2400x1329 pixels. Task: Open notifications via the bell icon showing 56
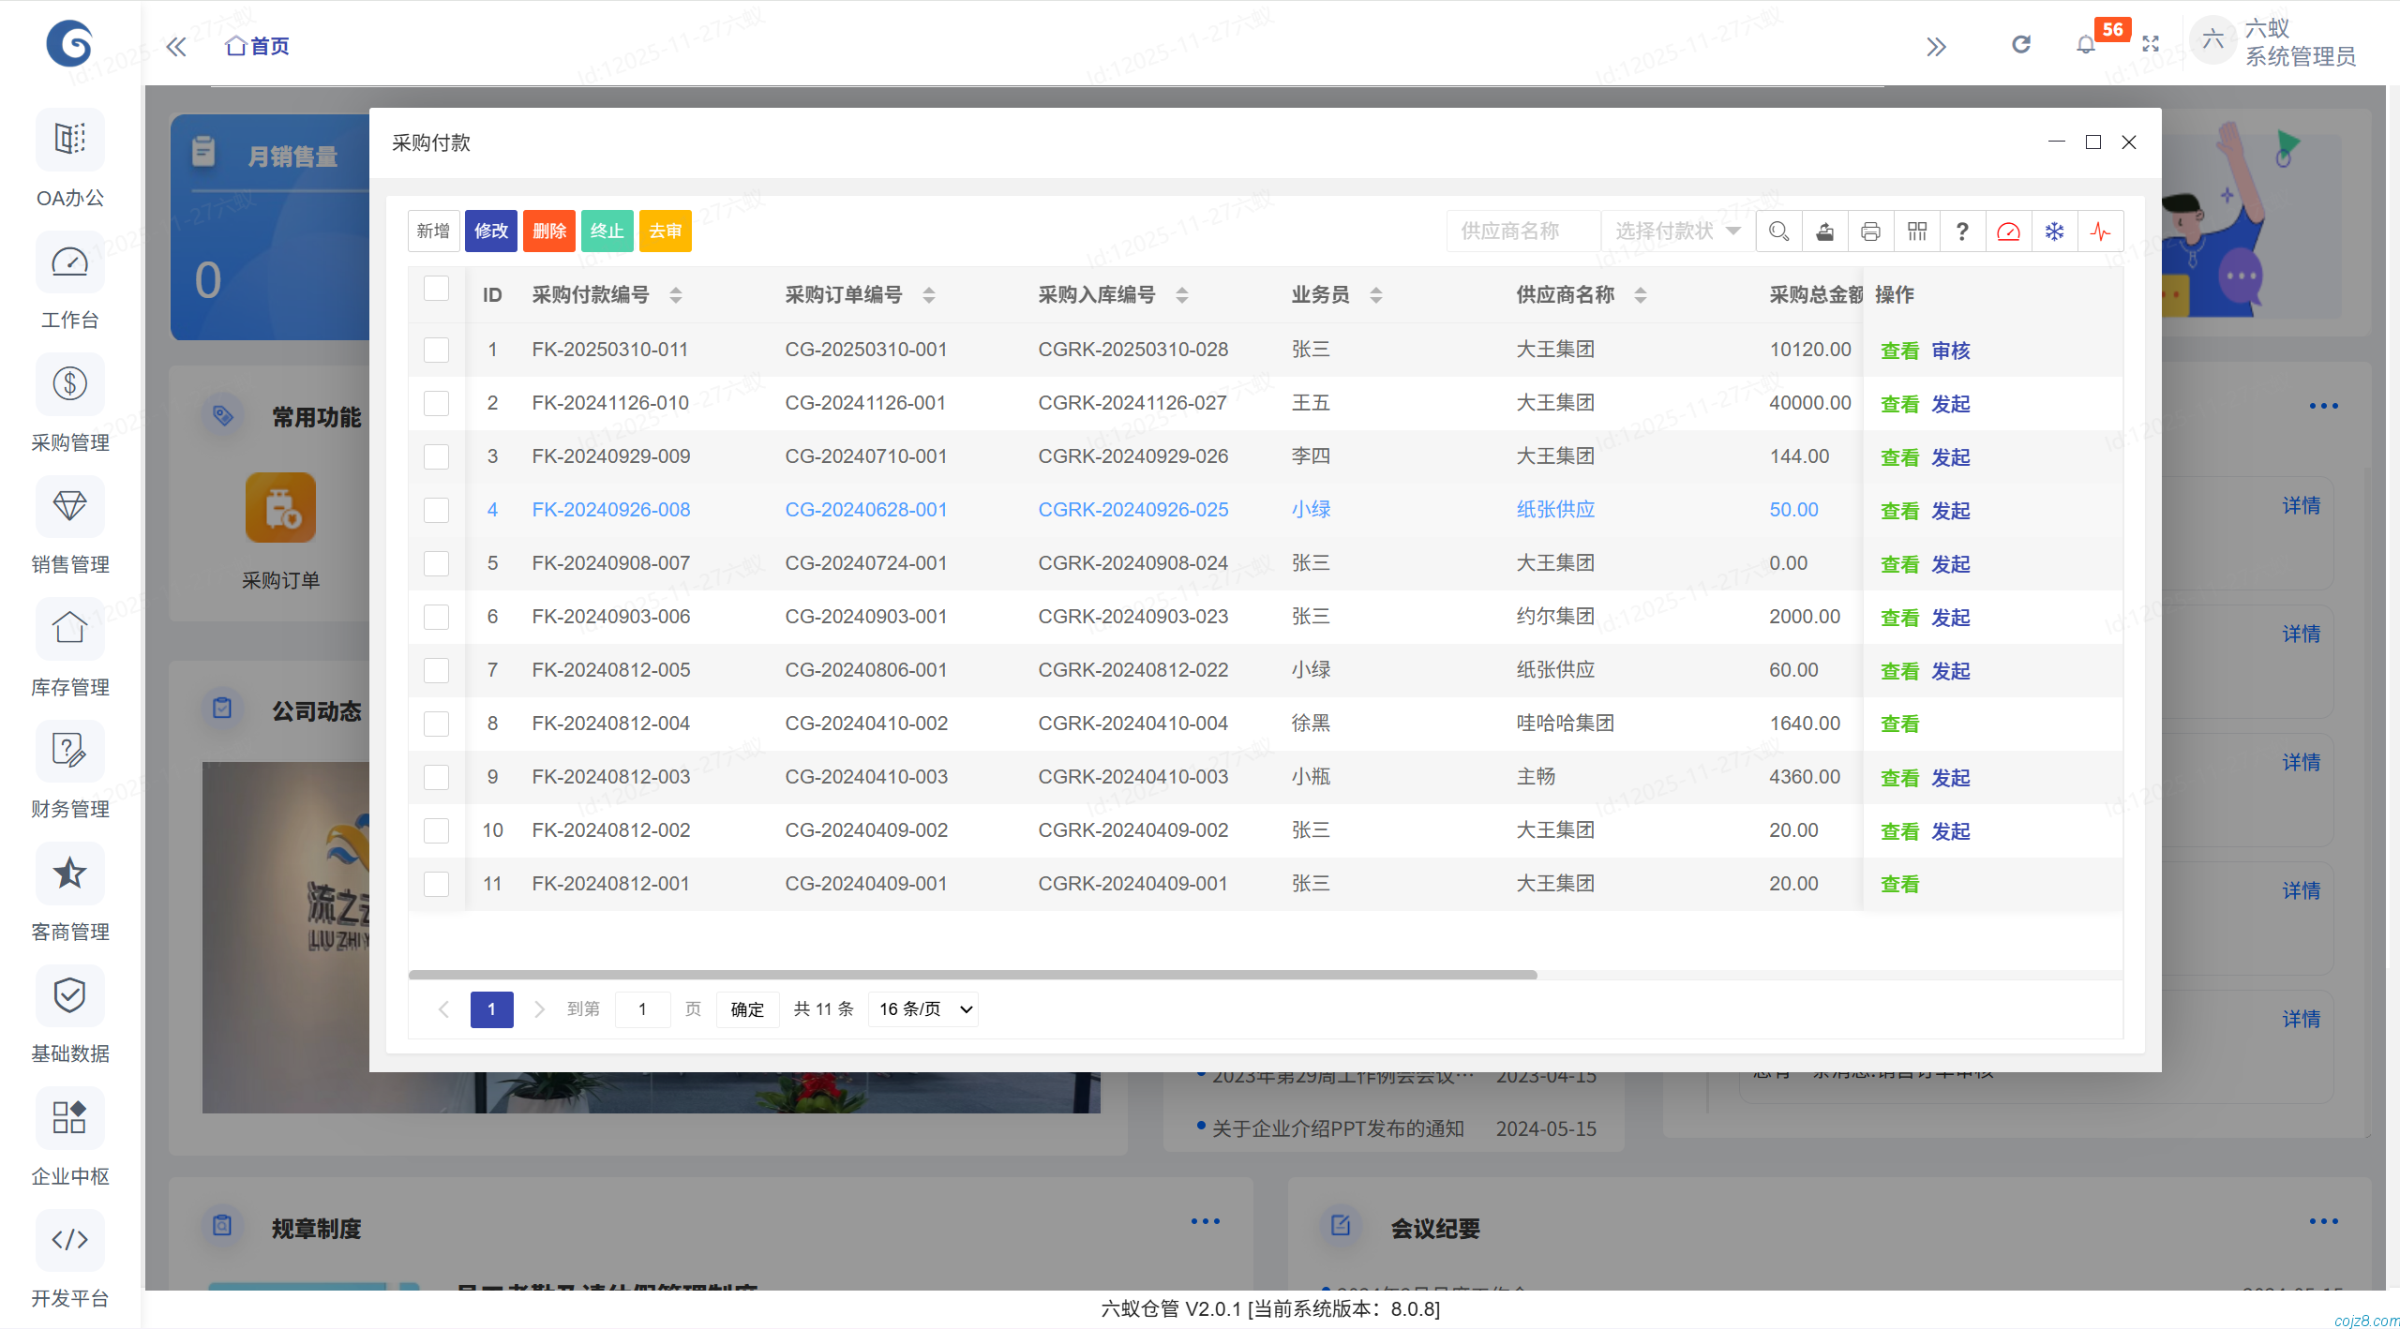pos(2085,44)
